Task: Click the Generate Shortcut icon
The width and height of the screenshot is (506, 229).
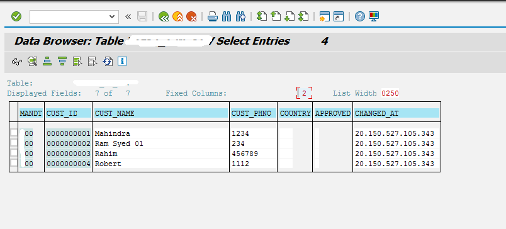Action: tap(339, 16)
